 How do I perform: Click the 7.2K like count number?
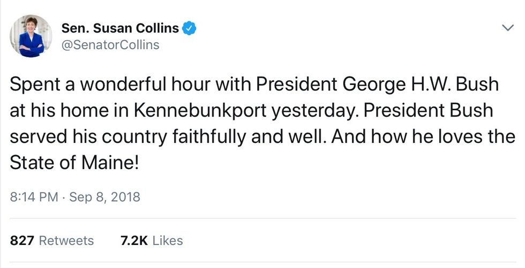point(134,241)
